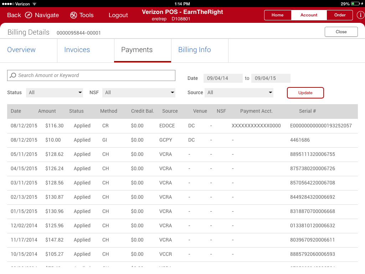Expand the Status filter dropdown
This screenshot has height=274, width=365.
click(x=55, y=92)
